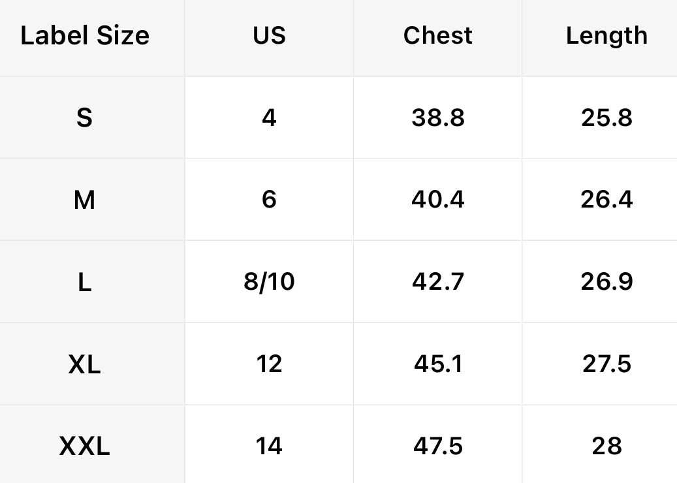Click chest measurement 47.5
The width and height of the screenshot is (677, 483).
pos(437,446)
